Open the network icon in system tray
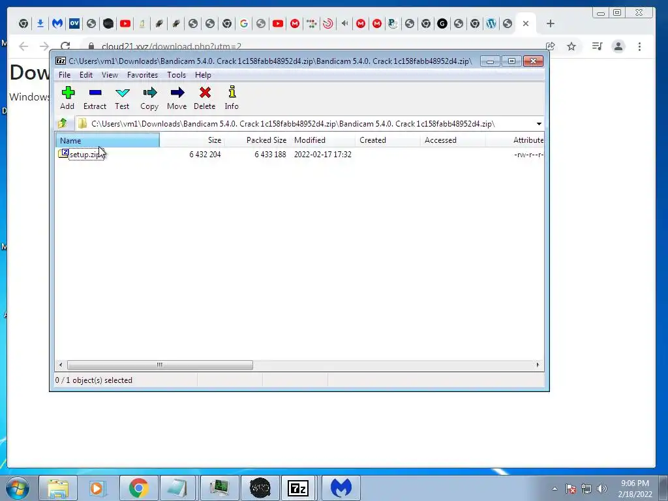This screenshot has width=668, height=501. [x=586, y=489]
